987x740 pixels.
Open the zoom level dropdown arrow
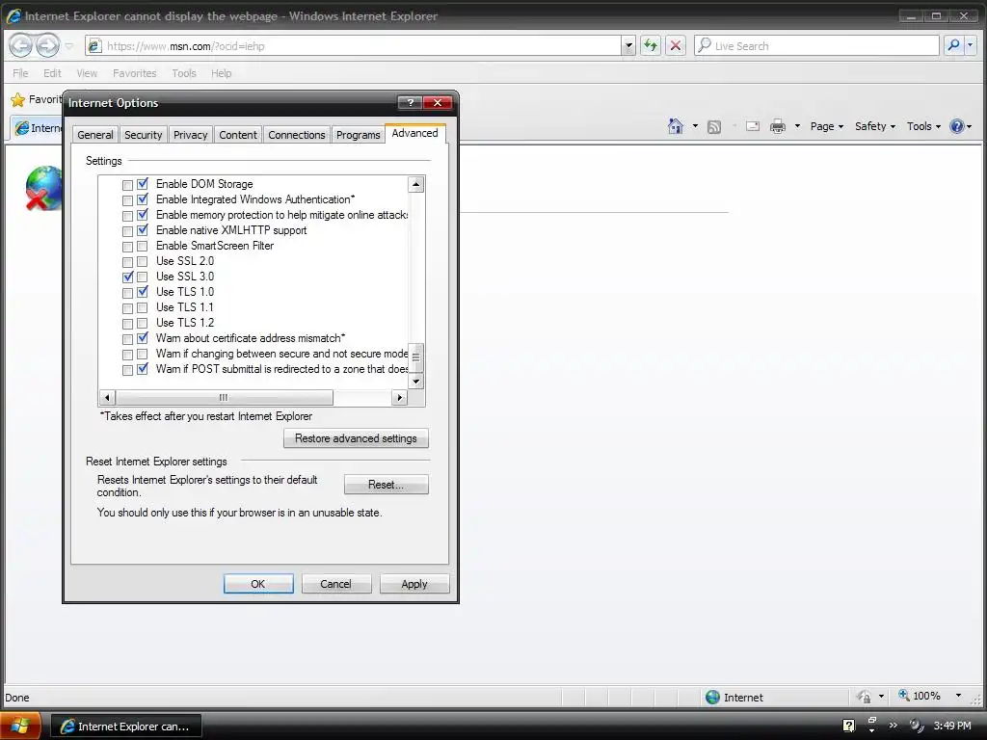coord(959,696)
